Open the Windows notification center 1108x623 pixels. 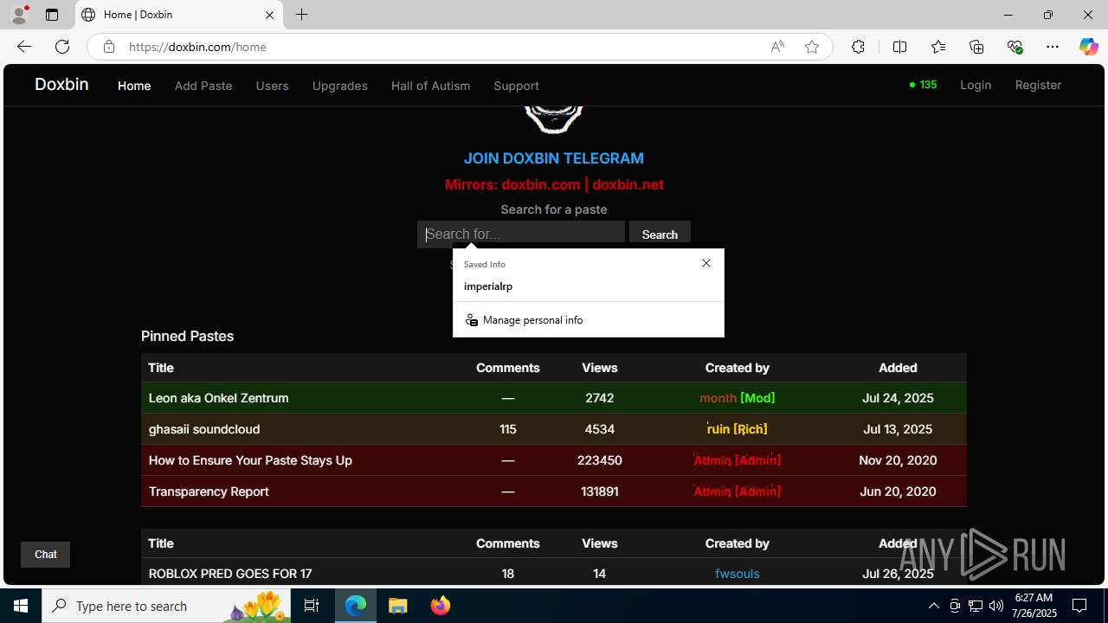tap(1080, 606)
